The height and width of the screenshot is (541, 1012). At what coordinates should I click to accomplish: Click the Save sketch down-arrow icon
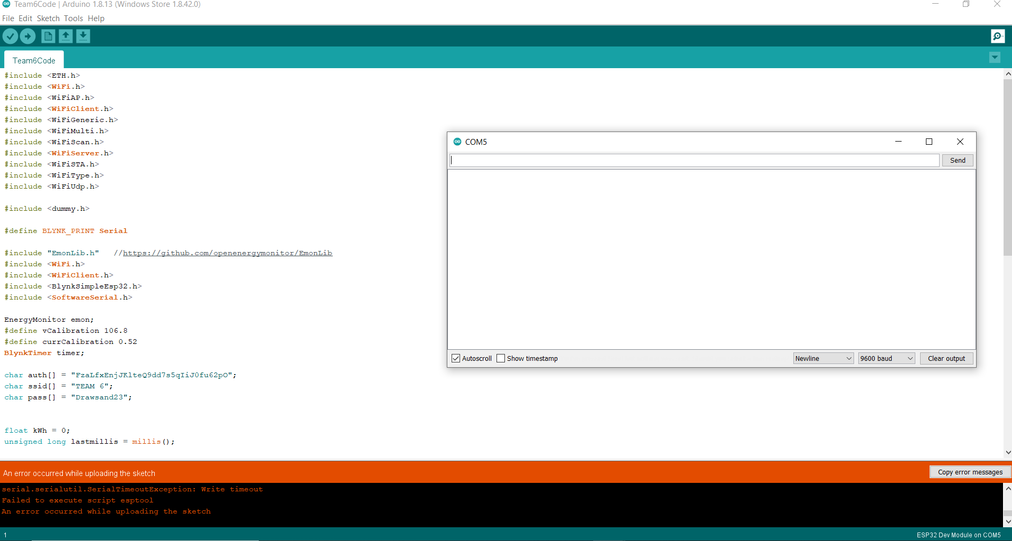83,36
